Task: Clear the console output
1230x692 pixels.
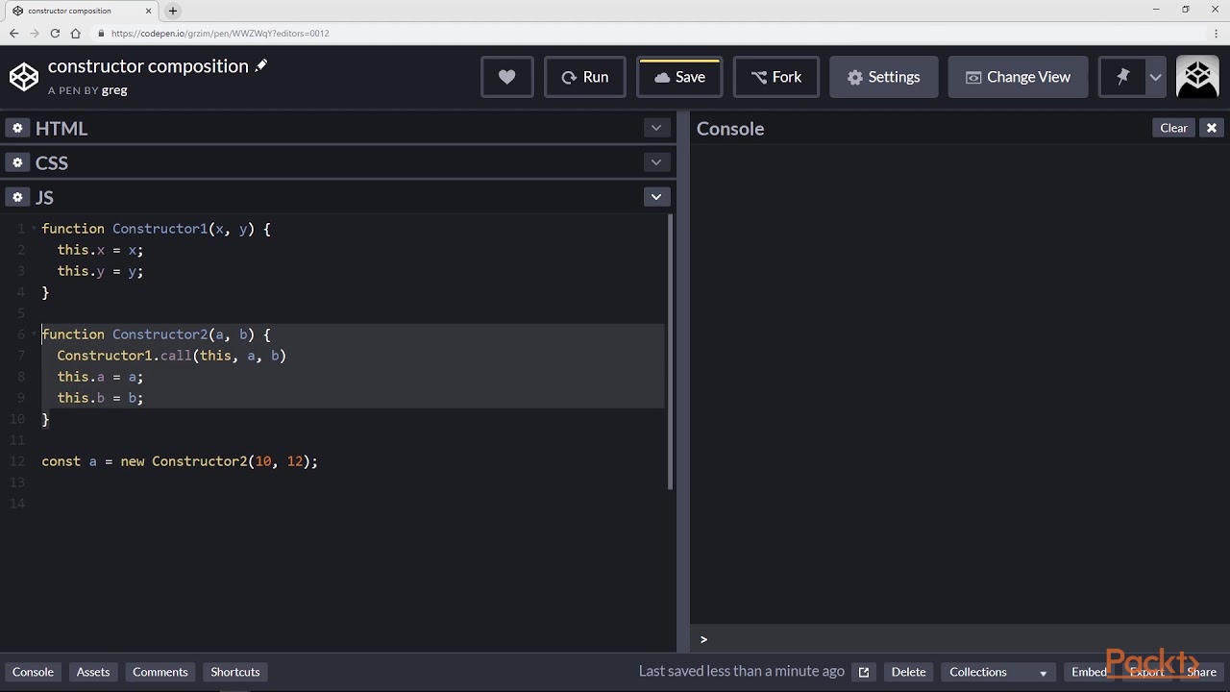Action: pyautogui.click(x=1173, y=128)
